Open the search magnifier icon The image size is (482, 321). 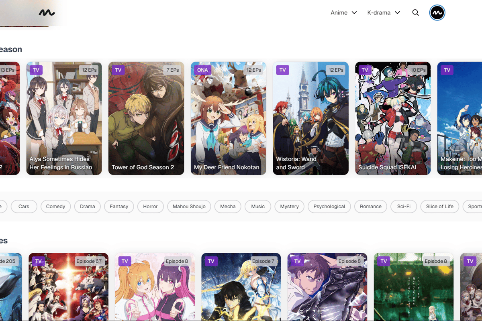coord(415,13)
